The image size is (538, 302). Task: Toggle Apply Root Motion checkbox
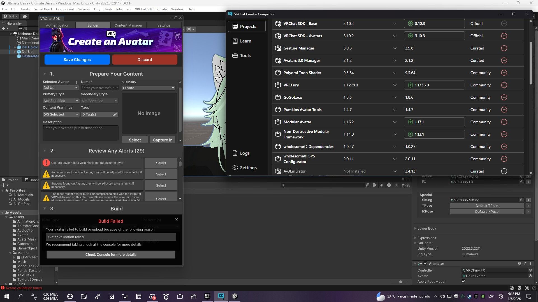463,282
